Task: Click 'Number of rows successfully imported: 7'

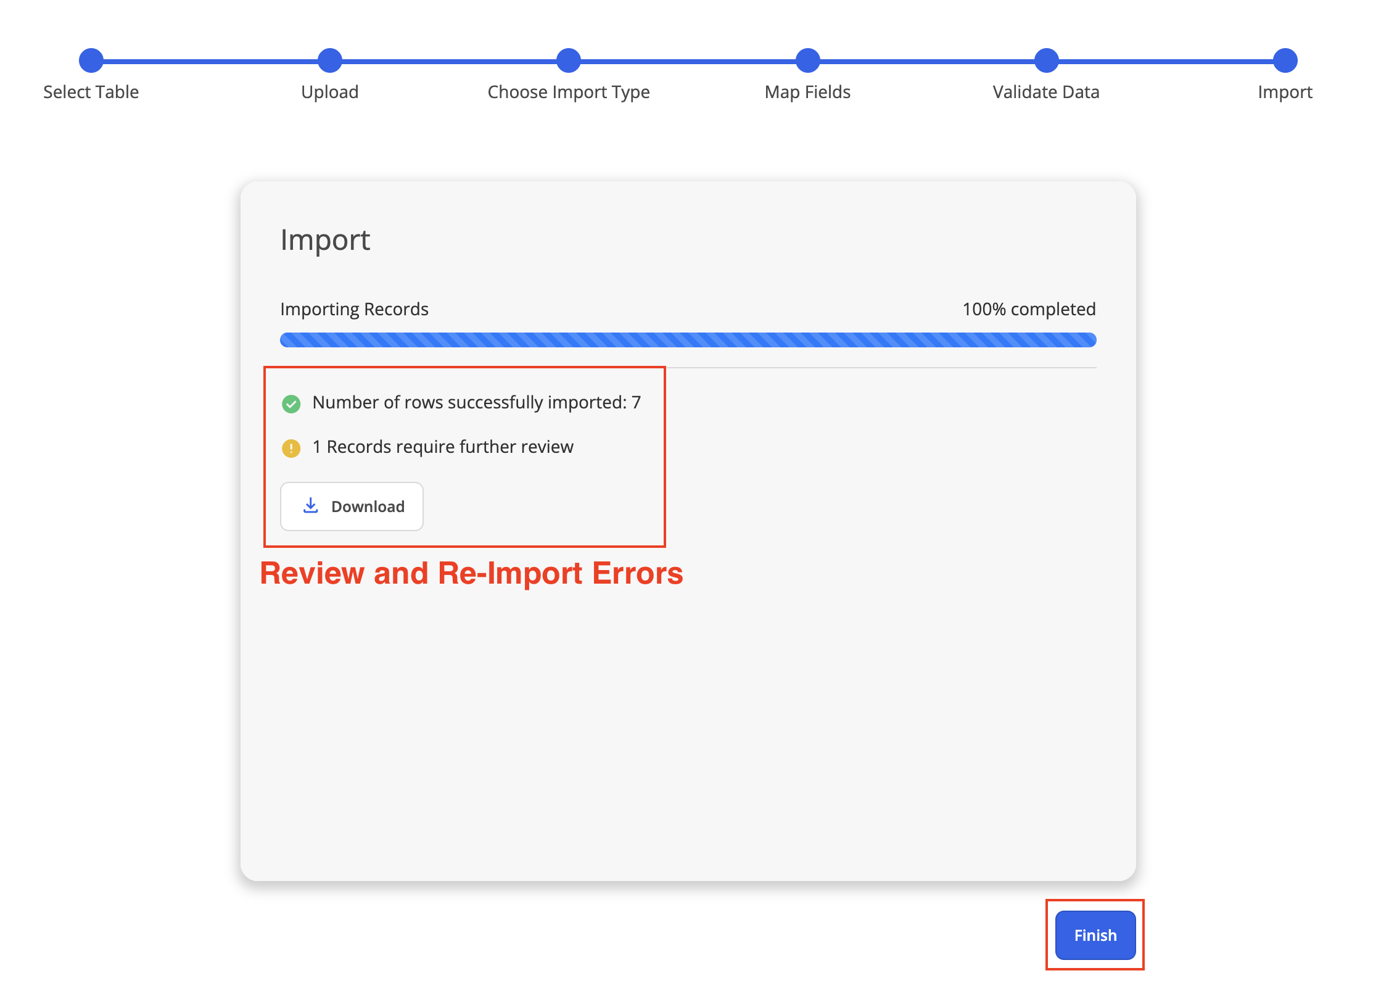Action: [x=477, y=402]
